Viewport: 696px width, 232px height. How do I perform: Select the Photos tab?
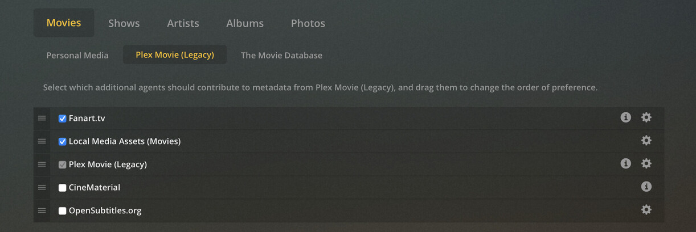tap(308, 23)
